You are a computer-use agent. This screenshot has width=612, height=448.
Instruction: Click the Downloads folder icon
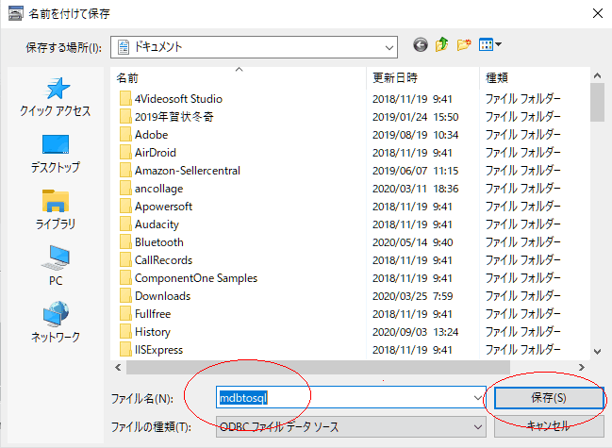click(x=125, y=296)
